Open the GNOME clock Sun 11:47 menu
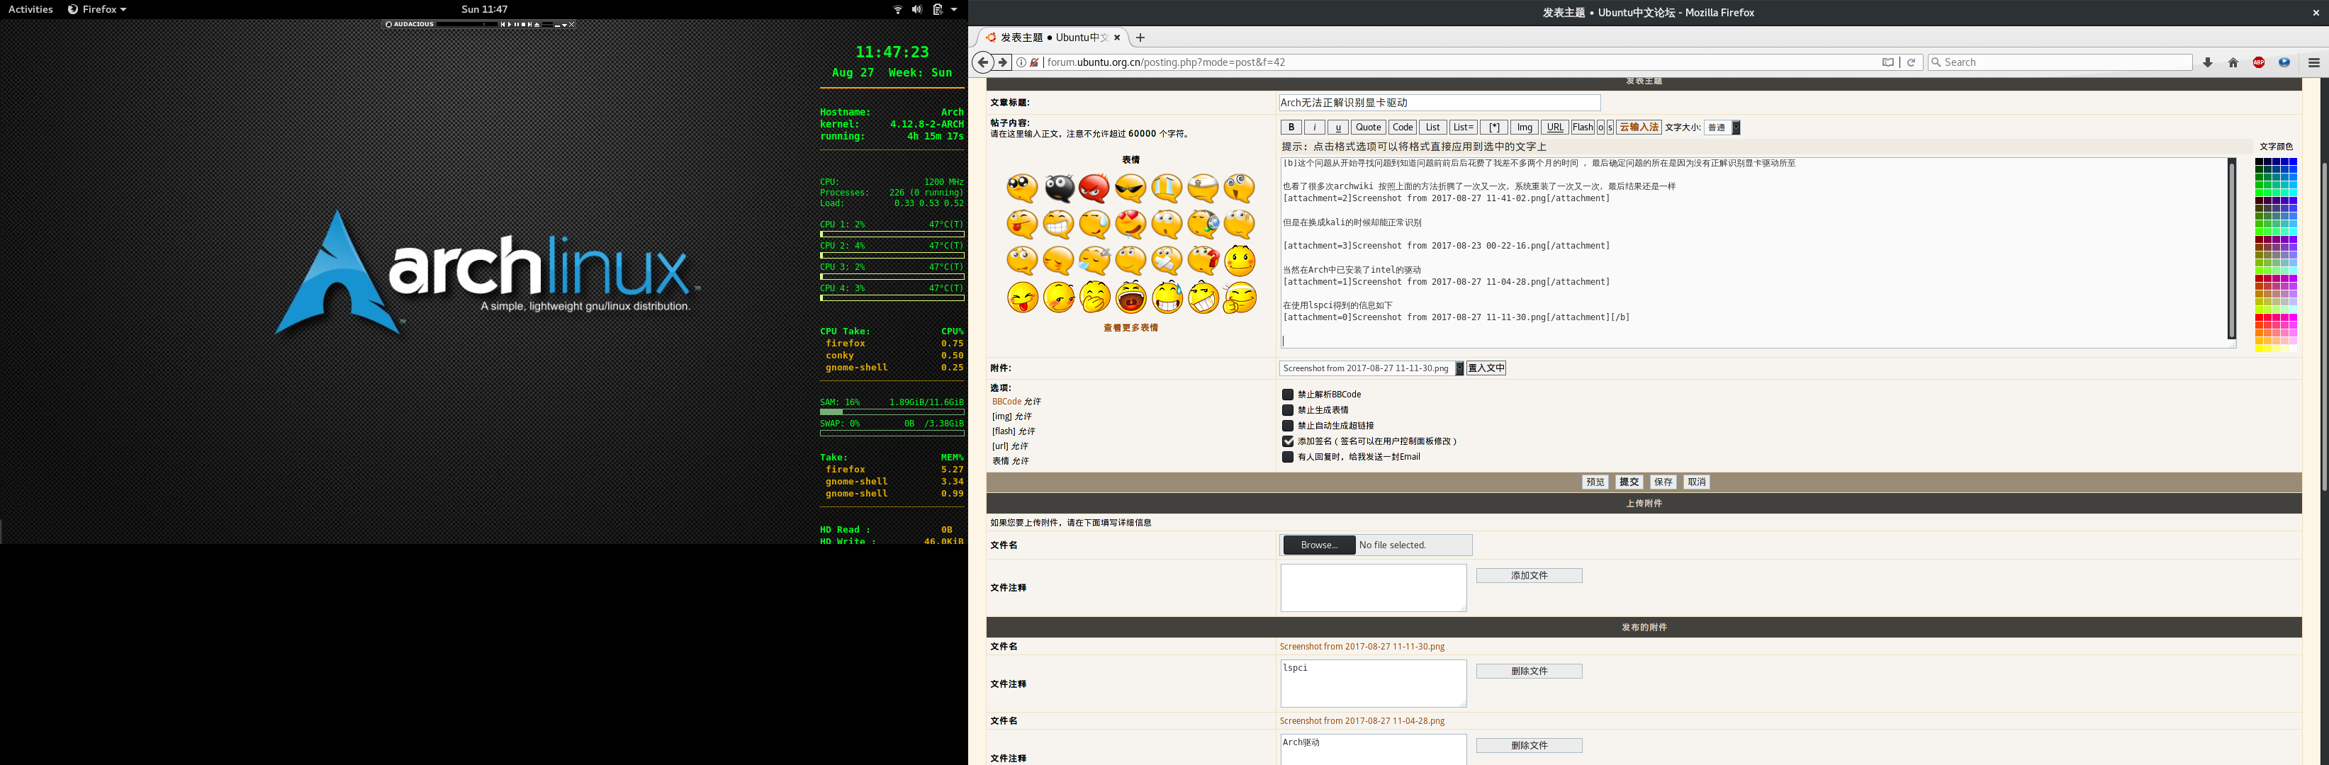2329x765 pixels. coord(485,9)
